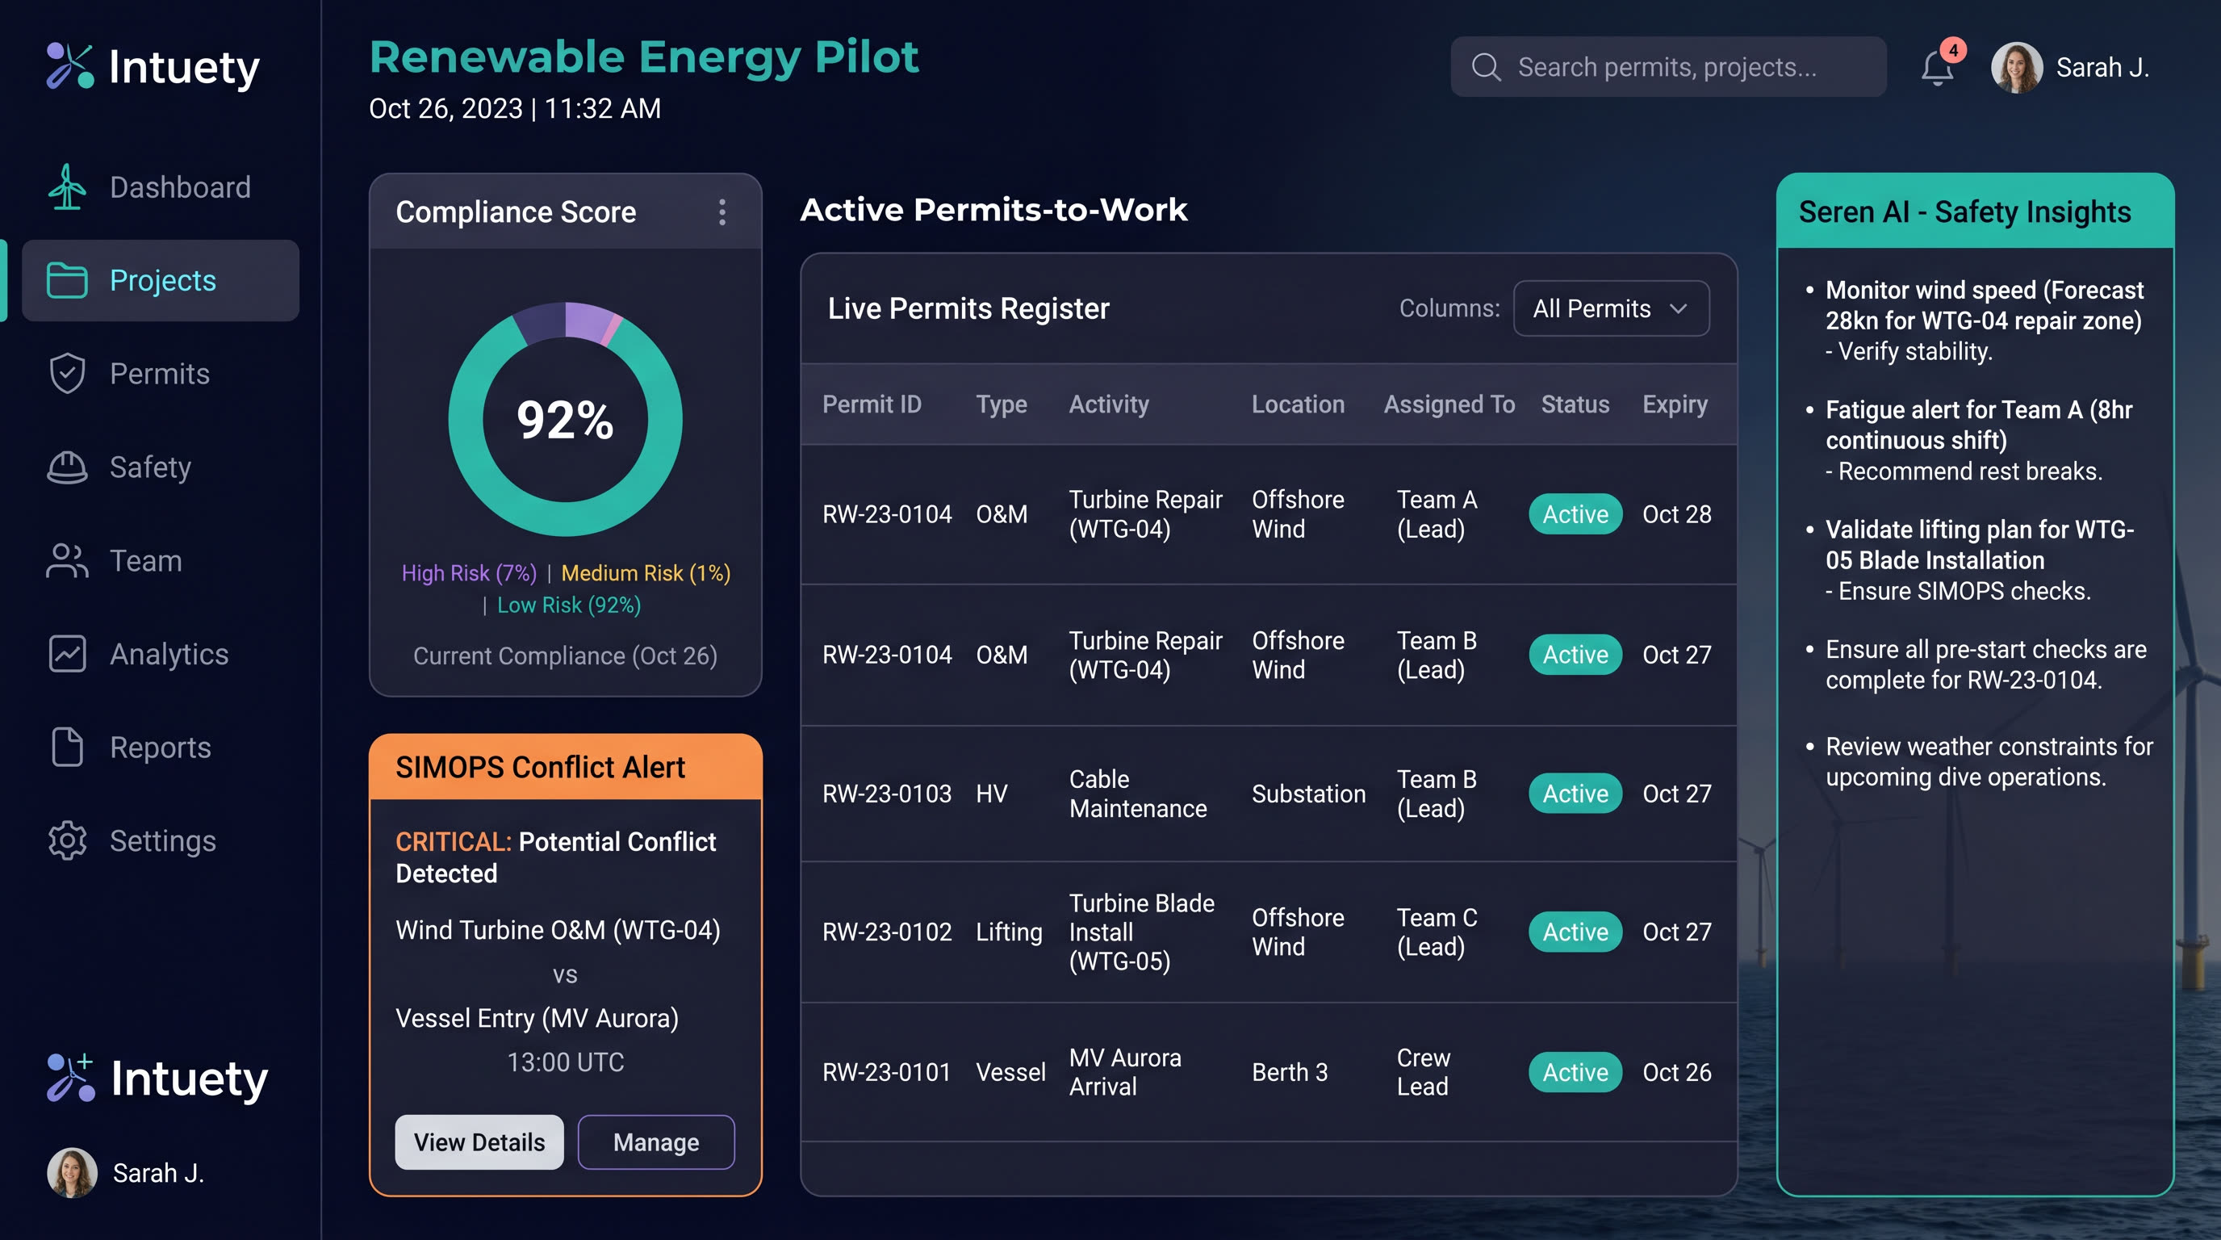This screenshot has width=2221, height=1240.
Task: Click the 92% compliance donut chart
Action: [565, 418]
